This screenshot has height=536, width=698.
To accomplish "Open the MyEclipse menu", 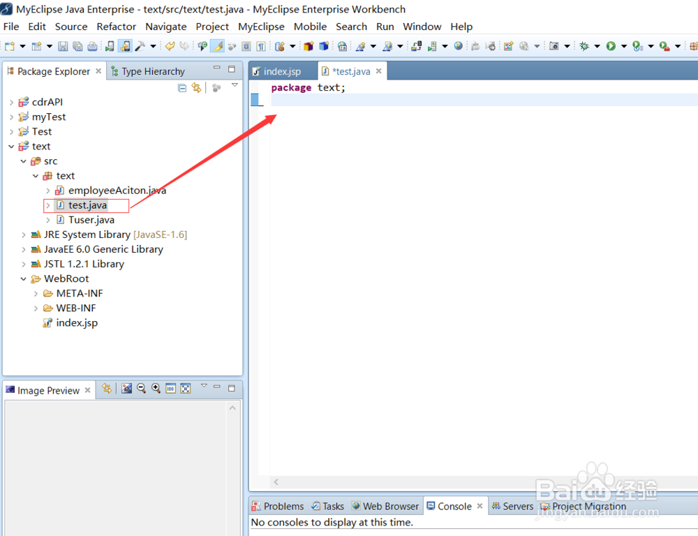I will (261, 27).
